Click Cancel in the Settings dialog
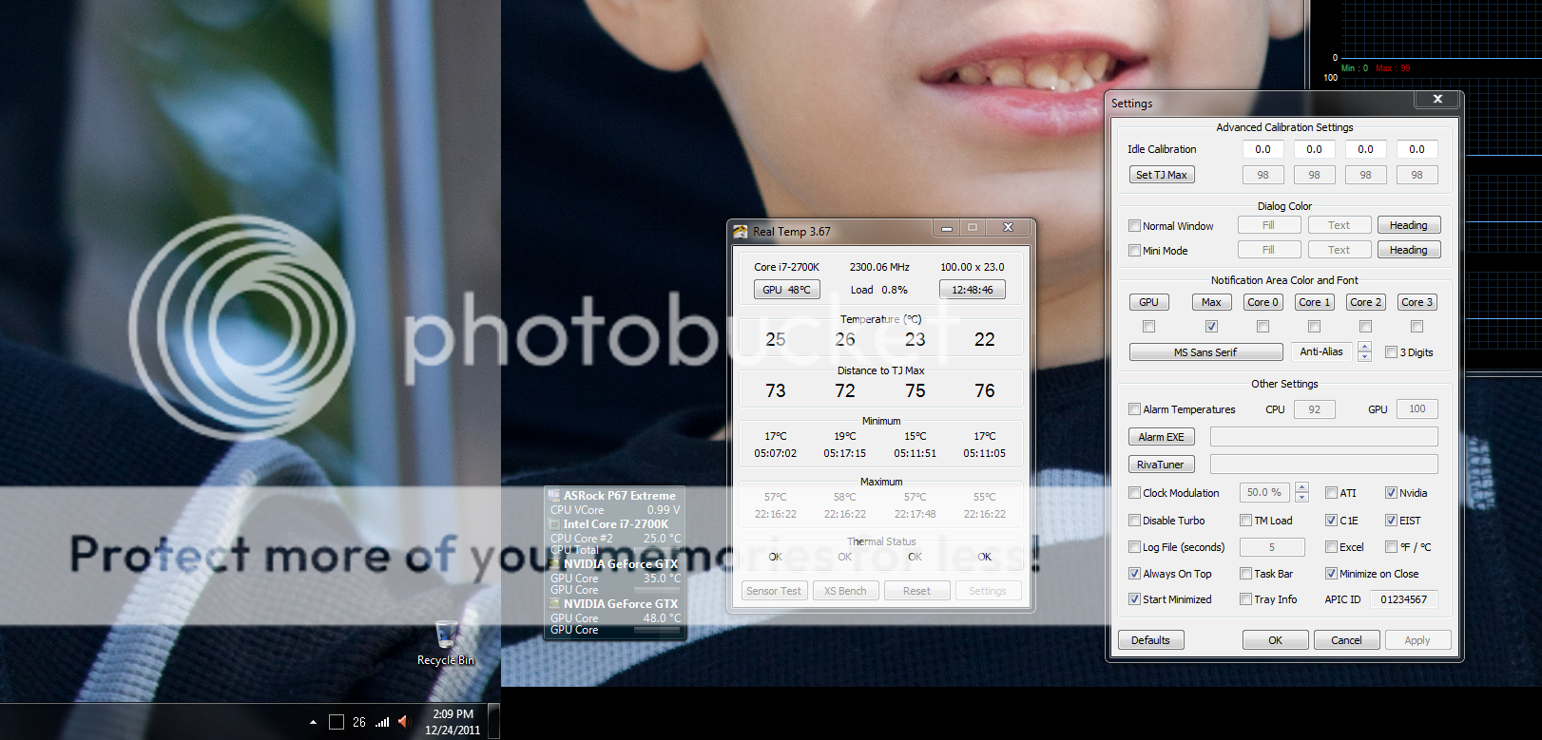Screen dimensions: 1542x740 (1346, 640)
